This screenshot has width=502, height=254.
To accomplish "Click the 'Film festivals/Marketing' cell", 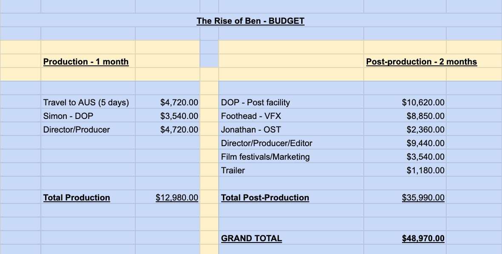I will (265, 157).
